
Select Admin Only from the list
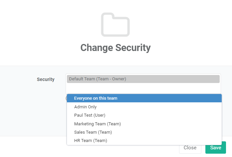[144, 107]
